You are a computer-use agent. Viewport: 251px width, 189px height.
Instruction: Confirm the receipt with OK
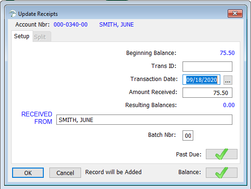coord(28,173)
